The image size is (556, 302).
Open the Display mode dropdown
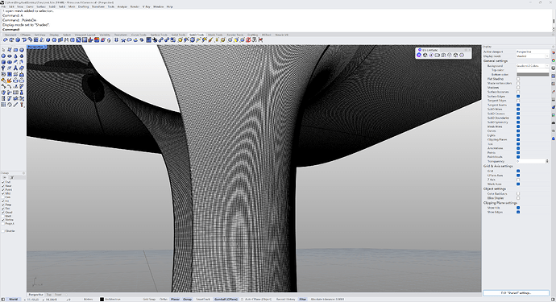[x=533, y=56]
